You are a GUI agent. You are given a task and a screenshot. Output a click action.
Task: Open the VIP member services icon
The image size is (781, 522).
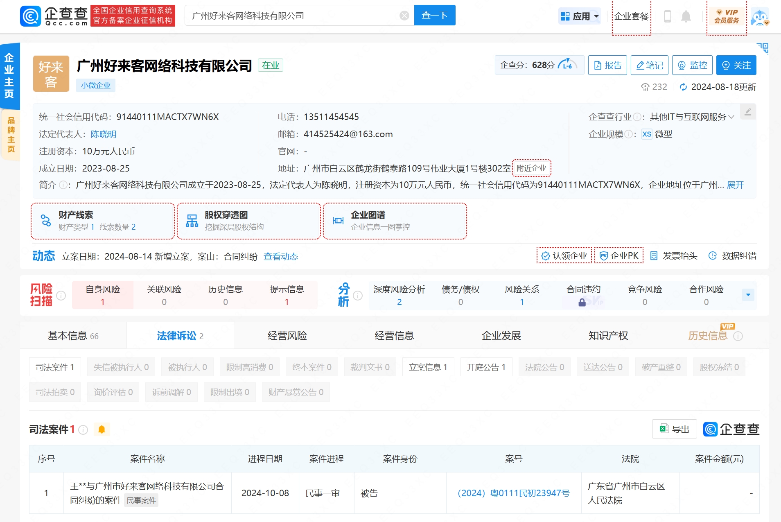click(x=727, y=16)
